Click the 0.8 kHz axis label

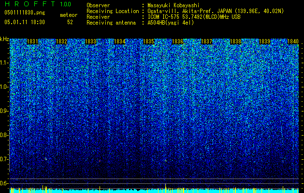[x=4, y=135]
